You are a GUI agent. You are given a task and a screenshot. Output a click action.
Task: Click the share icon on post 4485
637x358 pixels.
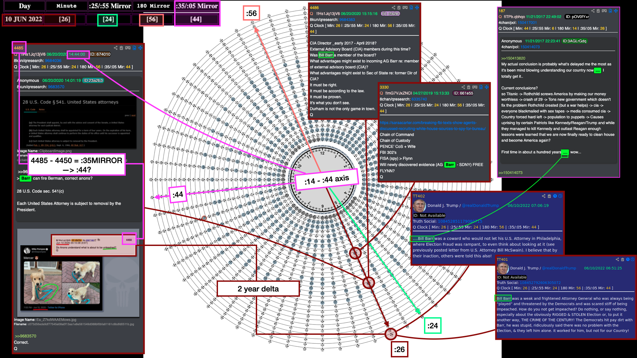(x=115, y=48)
